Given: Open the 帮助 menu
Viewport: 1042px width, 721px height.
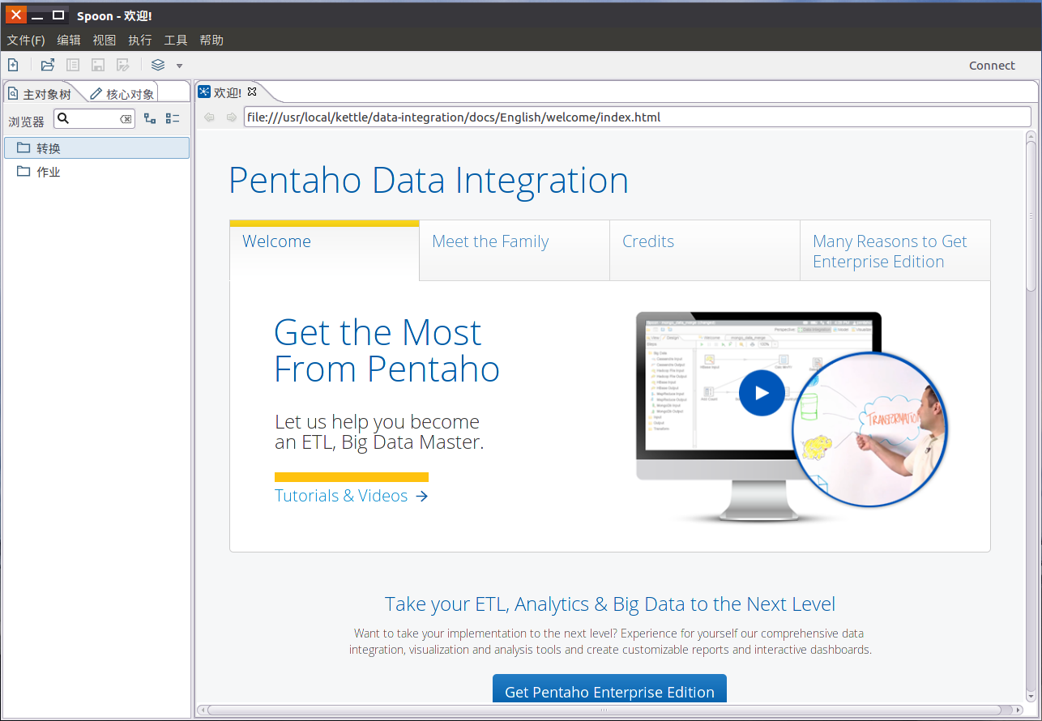Looking at the screenshot, I should click(x=211, y=40).
